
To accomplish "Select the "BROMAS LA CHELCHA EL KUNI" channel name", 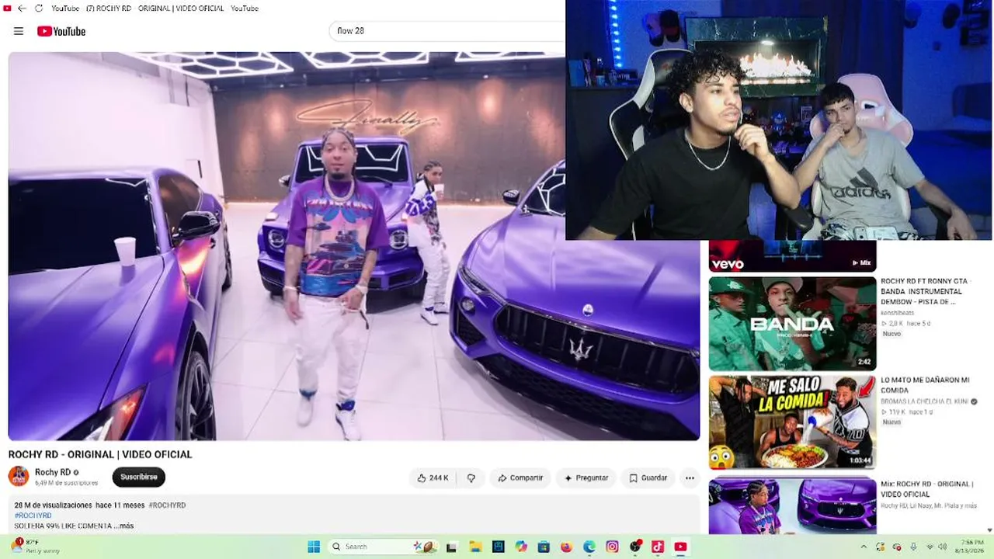I will click(924, 401).
